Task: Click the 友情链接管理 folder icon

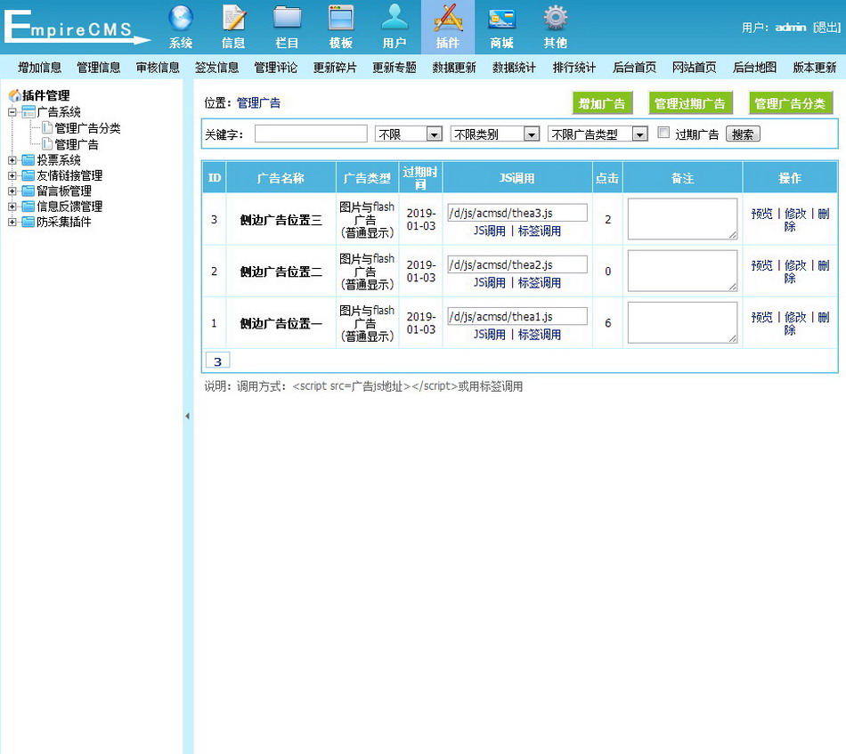Action: click(28, 176)
